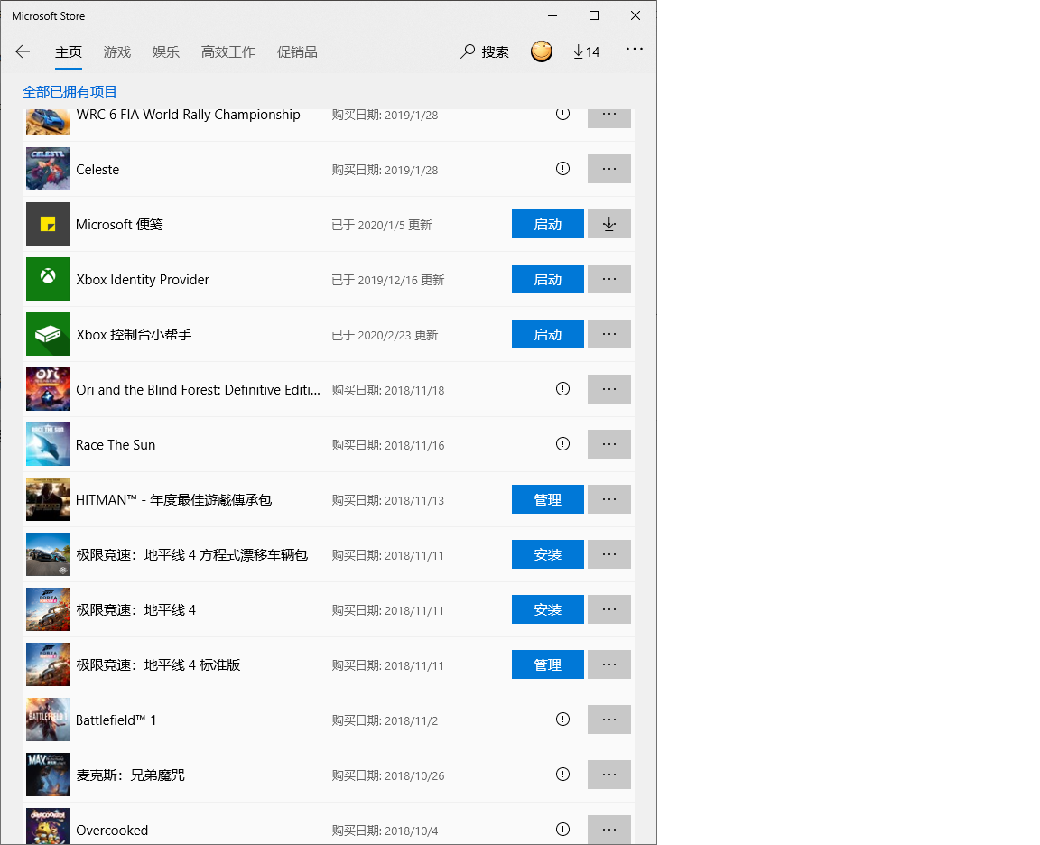
Task: Open the 极限竞速：地平线 4 标准版 thumbnail
Action: (48, 664)
